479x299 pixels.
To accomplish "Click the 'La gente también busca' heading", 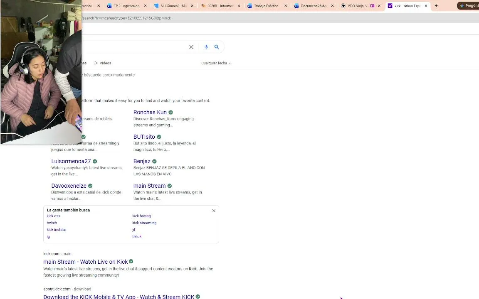I will point(69,210).
